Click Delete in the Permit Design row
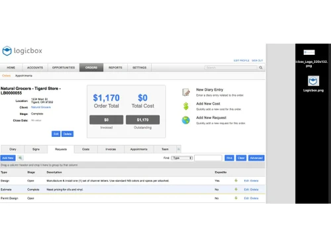Image resolution: width=331 pixels, height=248 pixels. (254, 198)
